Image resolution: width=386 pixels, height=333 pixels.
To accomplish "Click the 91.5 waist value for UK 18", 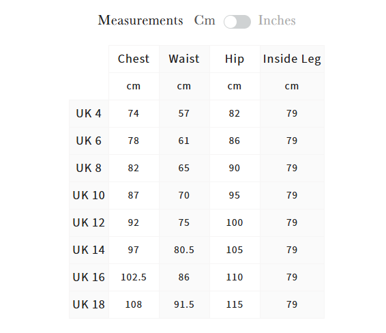I will pos(184,304).
